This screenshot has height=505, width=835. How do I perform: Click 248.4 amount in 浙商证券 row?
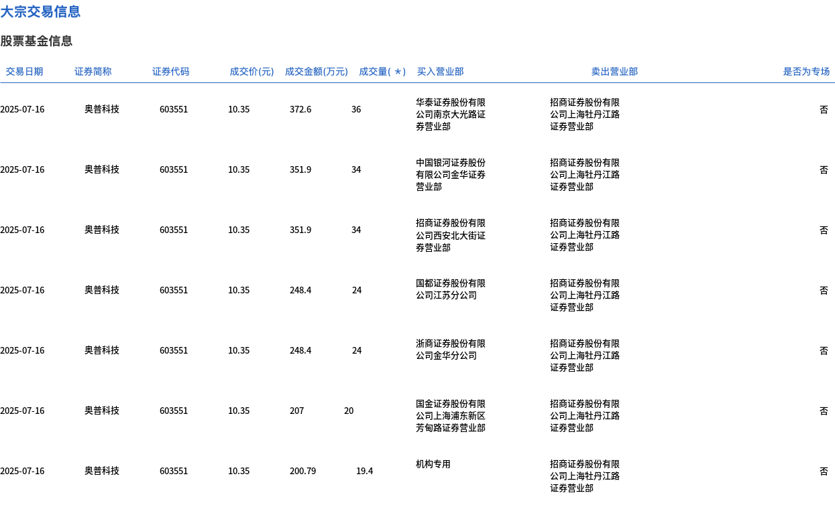(300, 350)
